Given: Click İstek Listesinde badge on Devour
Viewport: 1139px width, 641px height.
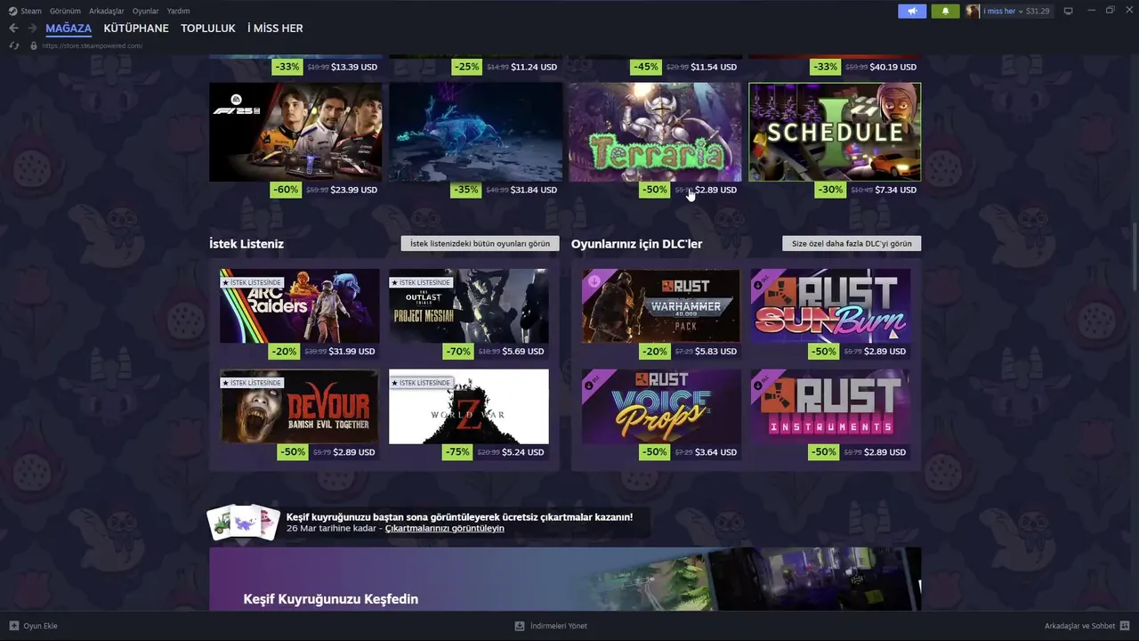Looking at the screenshot, I should click(252, 383).
